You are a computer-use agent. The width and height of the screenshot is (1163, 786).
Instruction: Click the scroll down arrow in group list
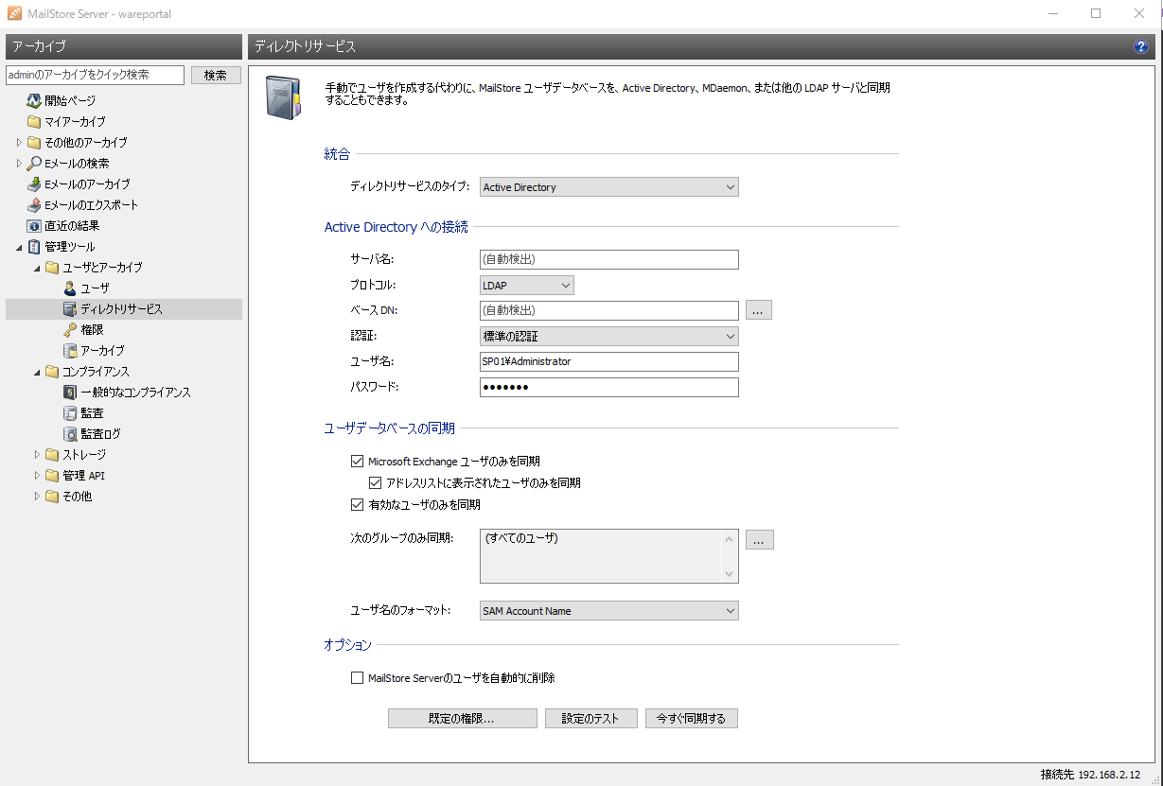point(729,574)
